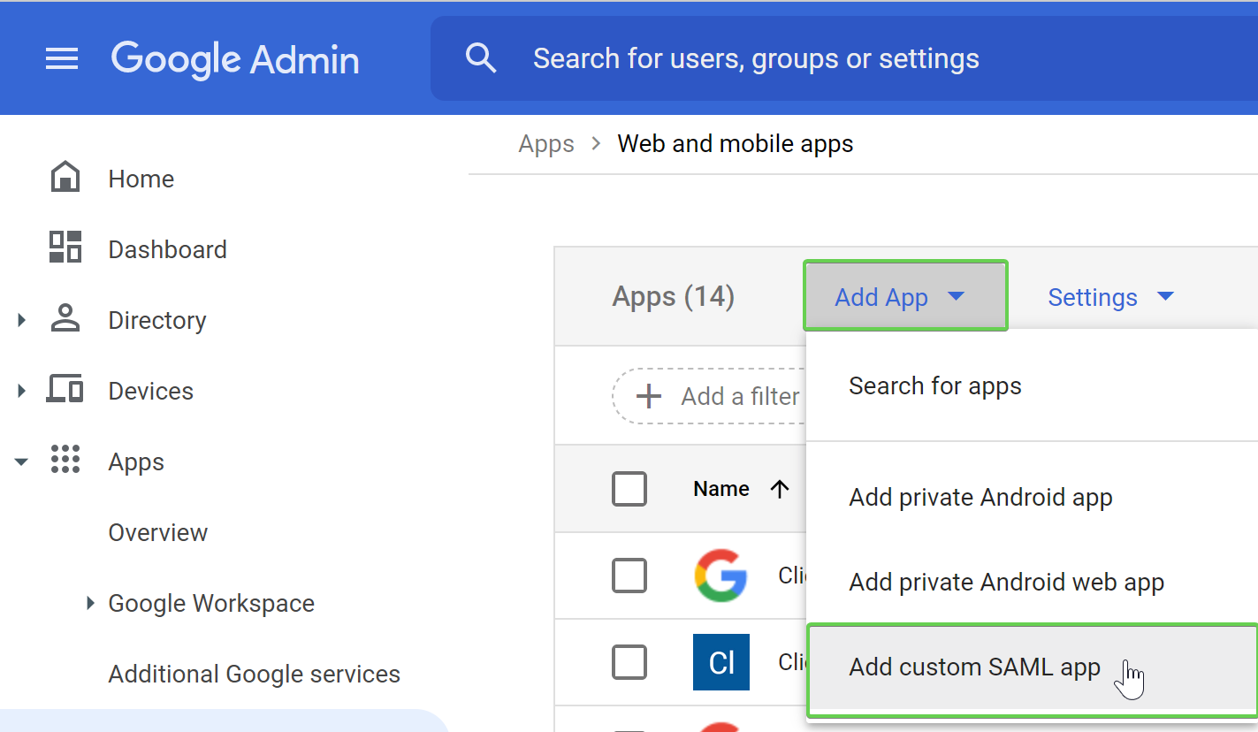Check the Google app row checkbox

pos(629,576)
